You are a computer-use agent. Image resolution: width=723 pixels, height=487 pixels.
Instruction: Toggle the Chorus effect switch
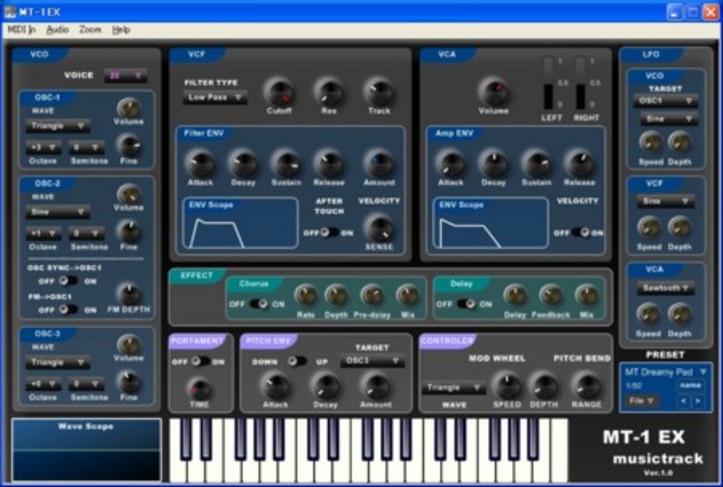pyautogui.click(x=259, y=304)
